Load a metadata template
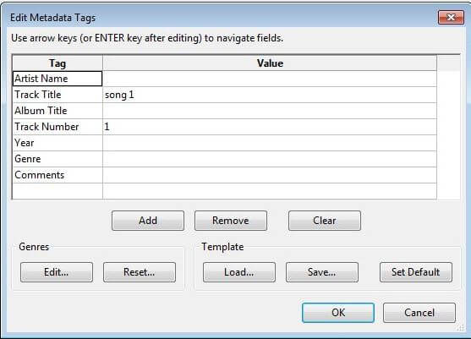This screenshot has height=339, width=471. pos(239,272)
